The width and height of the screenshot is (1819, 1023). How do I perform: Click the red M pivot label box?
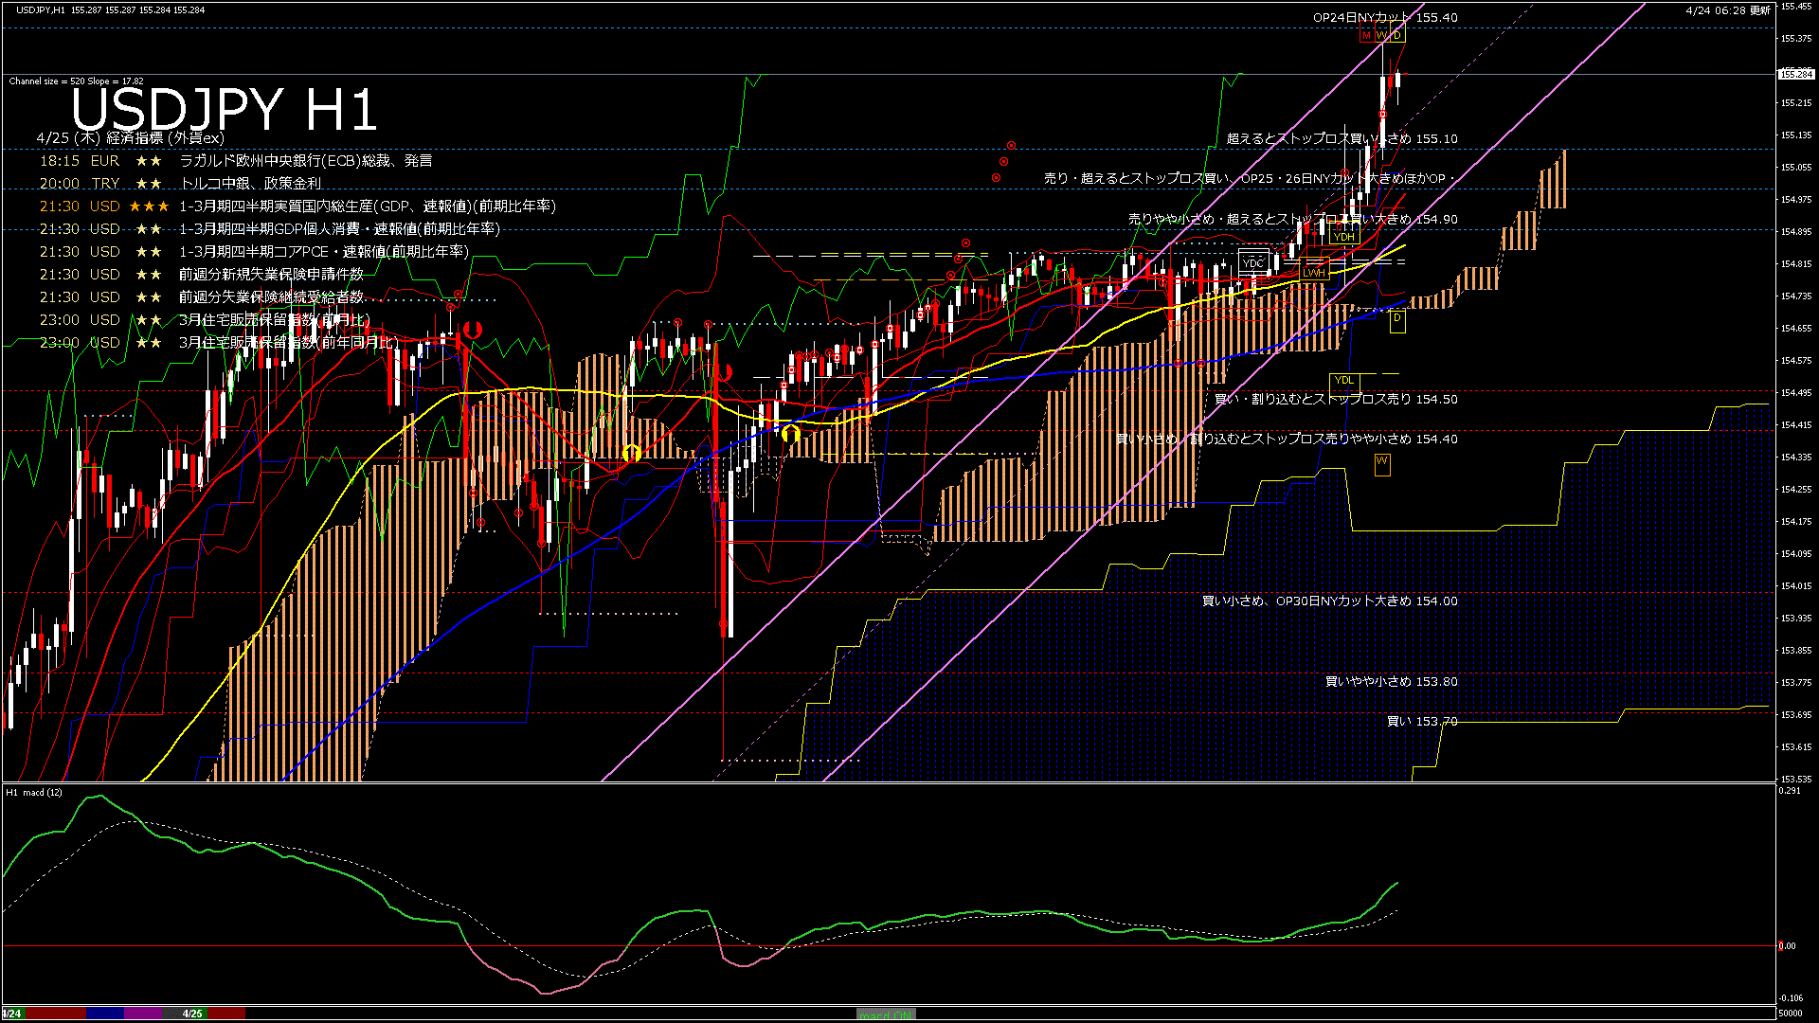[x=1366, y=35]
